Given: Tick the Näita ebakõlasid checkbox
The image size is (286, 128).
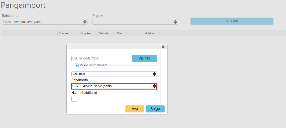Looking at the screenshot, I should point(74,99).
